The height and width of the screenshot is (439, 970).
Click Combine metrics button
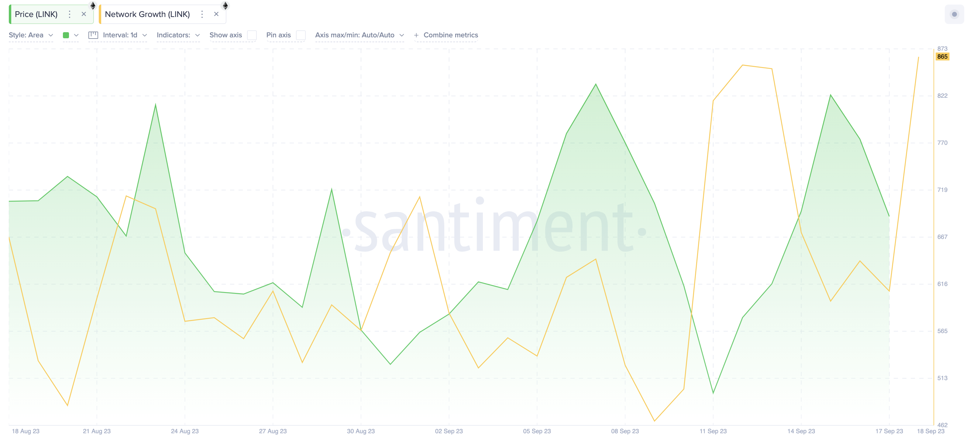[x=450, y=35]
